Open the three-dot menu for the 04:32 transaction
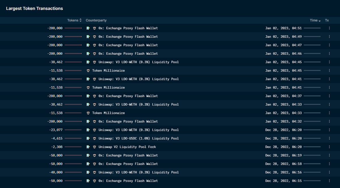This screenshot has width=340, height=188. [329, 121]
